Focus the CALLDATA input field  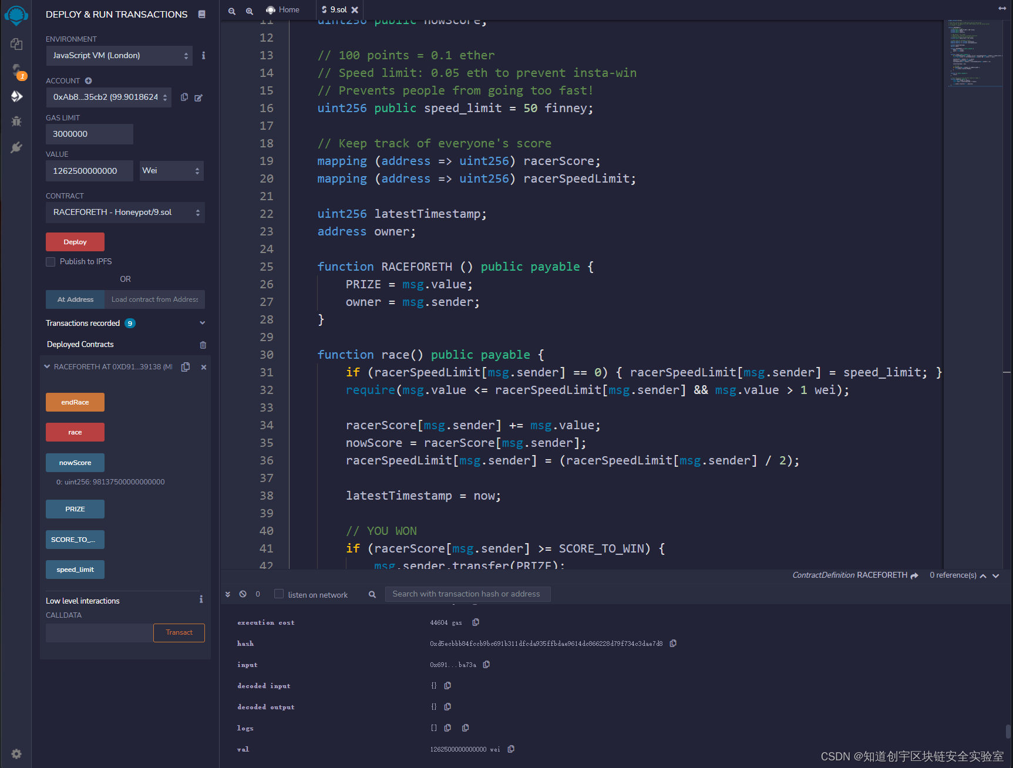click(99, 633)
